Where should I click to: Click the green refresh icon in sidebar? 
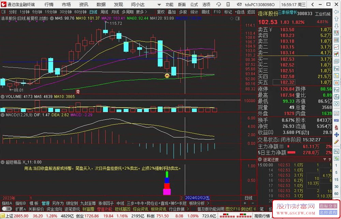pos(337,158)
